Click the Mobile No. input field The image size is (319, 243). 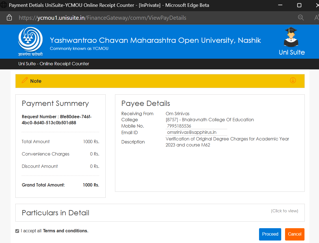(x=196, y=126)
